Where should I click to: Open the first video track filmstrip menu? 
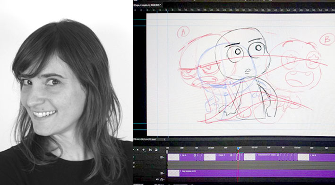pyautogui.click(x=162, y=157)
